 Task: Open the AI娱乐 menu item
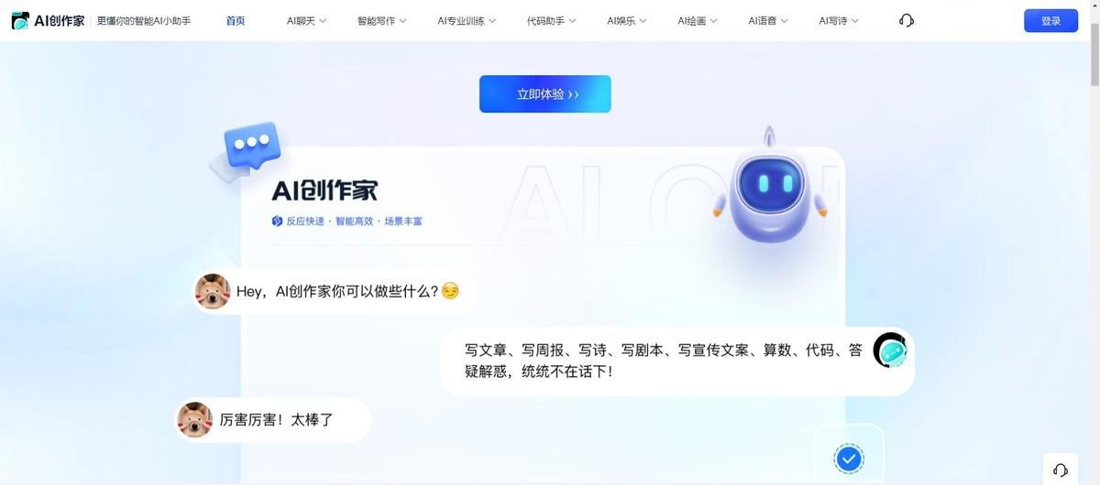click(627, 20)
